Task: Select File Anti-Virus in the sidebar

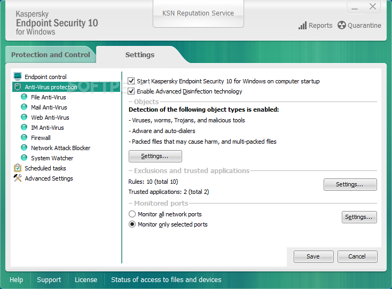Action: (x=49, y=97)
